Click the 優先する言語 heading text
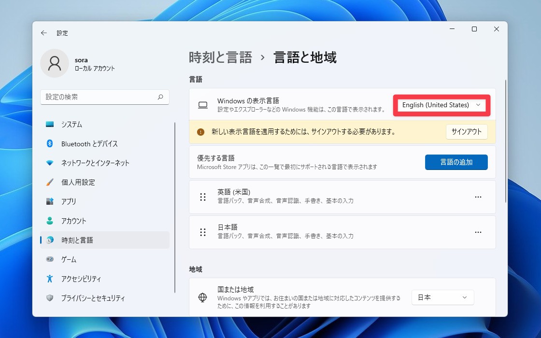 (x=215, y=158)
